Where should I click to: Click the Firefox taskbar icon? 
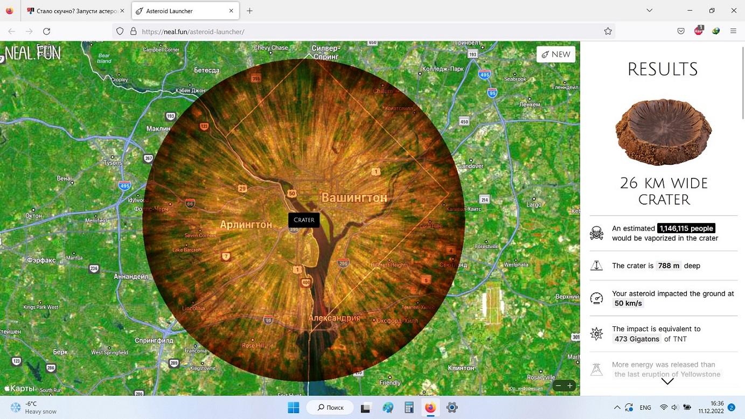click(x=430, y=408)
